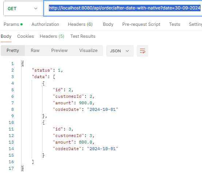Screen dimensions: 202x173
Task: Open the request Body tab
Action: click(108, 24)
